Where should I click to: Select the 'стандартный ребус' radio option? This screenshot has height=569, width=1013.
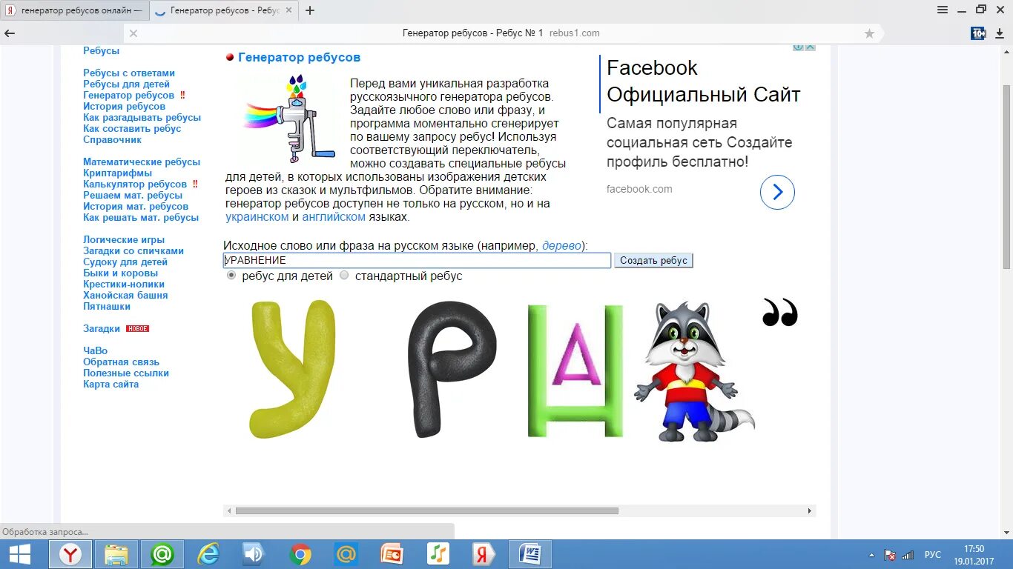[x=344, y=276]
